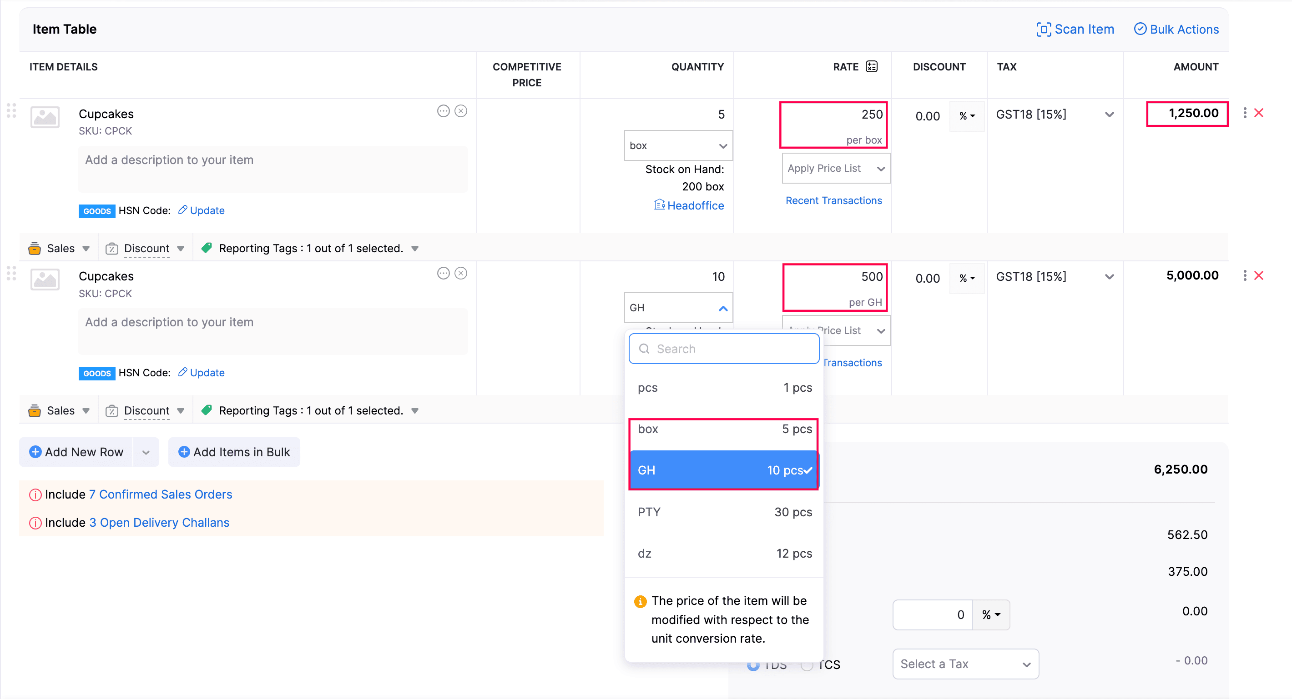
Task: Choose PTY 30 pcs unit option
Action: pos(724,512)
